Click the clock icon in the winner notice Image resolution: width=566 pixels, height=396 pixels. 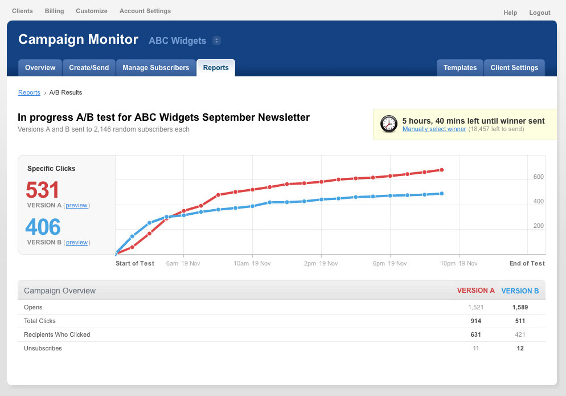389,124
